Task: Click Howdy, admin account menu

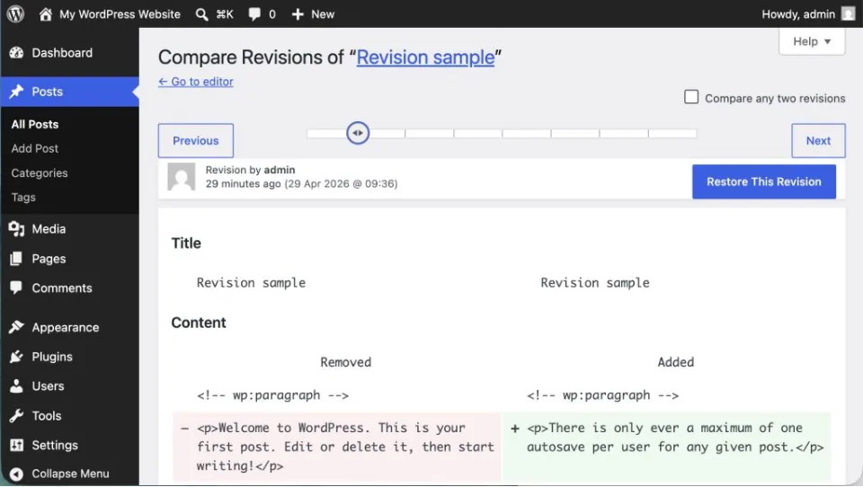Action: pyautogui.click(x=798, y=14)
